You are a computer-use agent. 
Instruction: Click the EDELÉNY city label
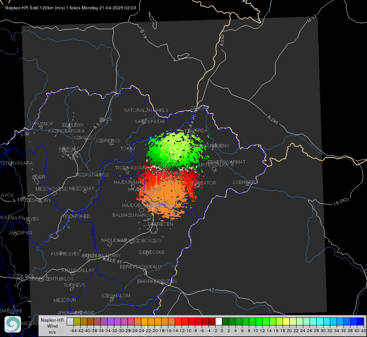pos(73,125)
